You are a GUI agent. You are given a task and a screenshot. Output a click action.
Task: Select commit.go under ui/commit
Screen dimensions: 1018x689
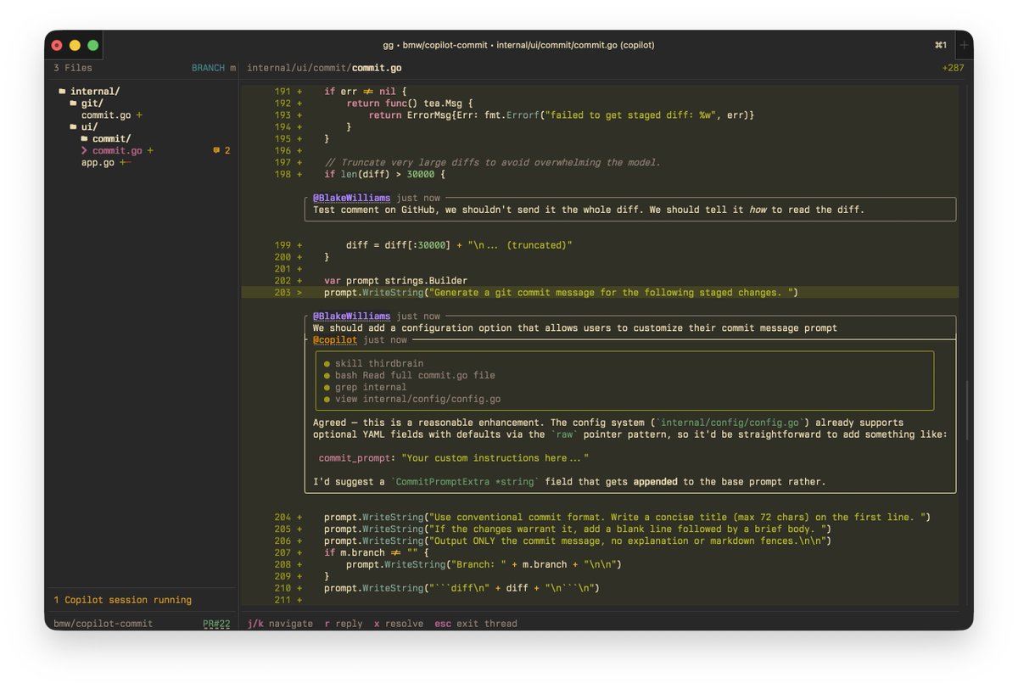pyautogui.click(x=117, y=151)
